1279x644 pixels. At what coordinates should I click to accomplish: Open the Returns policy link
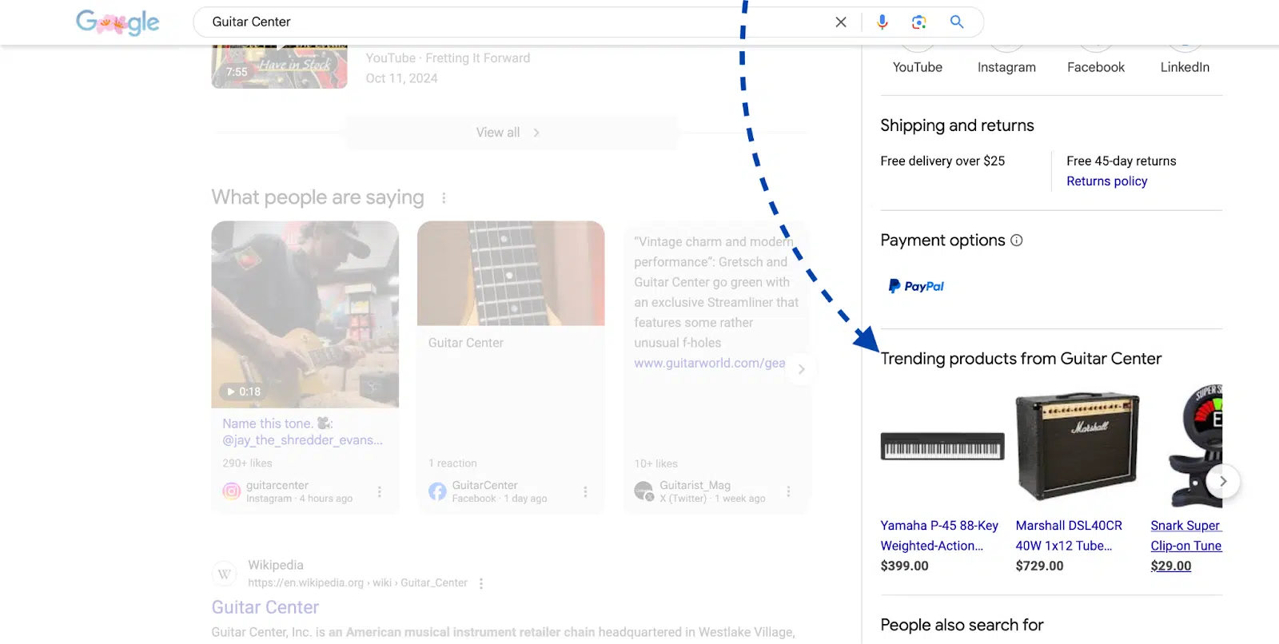coord(1107,181)
